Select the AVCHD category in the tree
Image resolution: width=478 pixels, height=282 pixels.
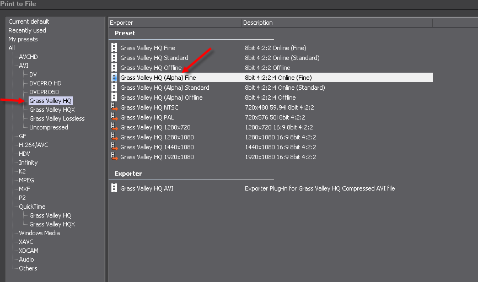[x=28, y=57]
